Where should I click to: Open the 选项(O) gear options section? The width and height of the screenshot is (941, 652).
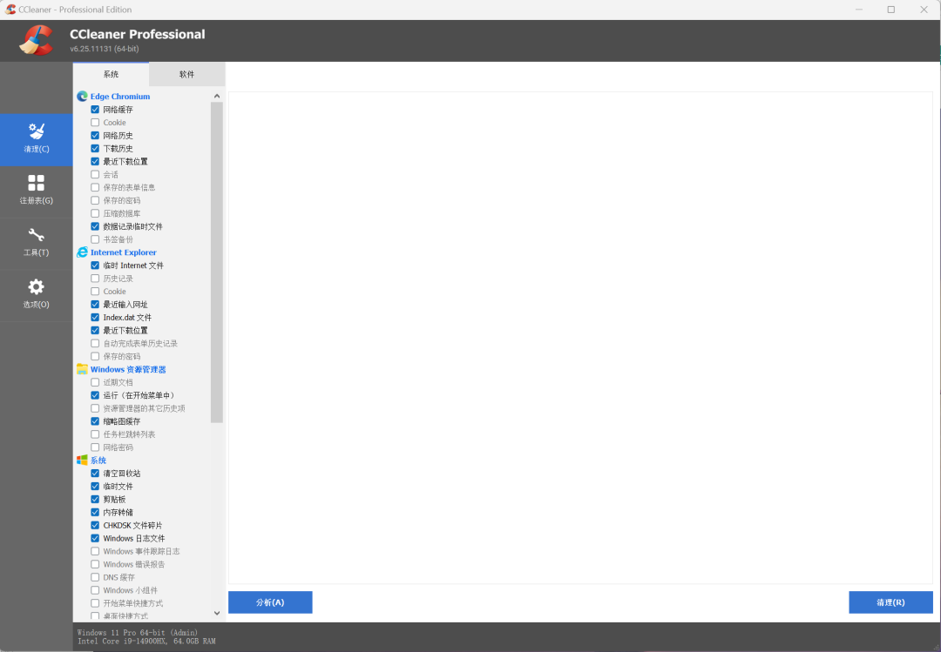tap(36, 294)
